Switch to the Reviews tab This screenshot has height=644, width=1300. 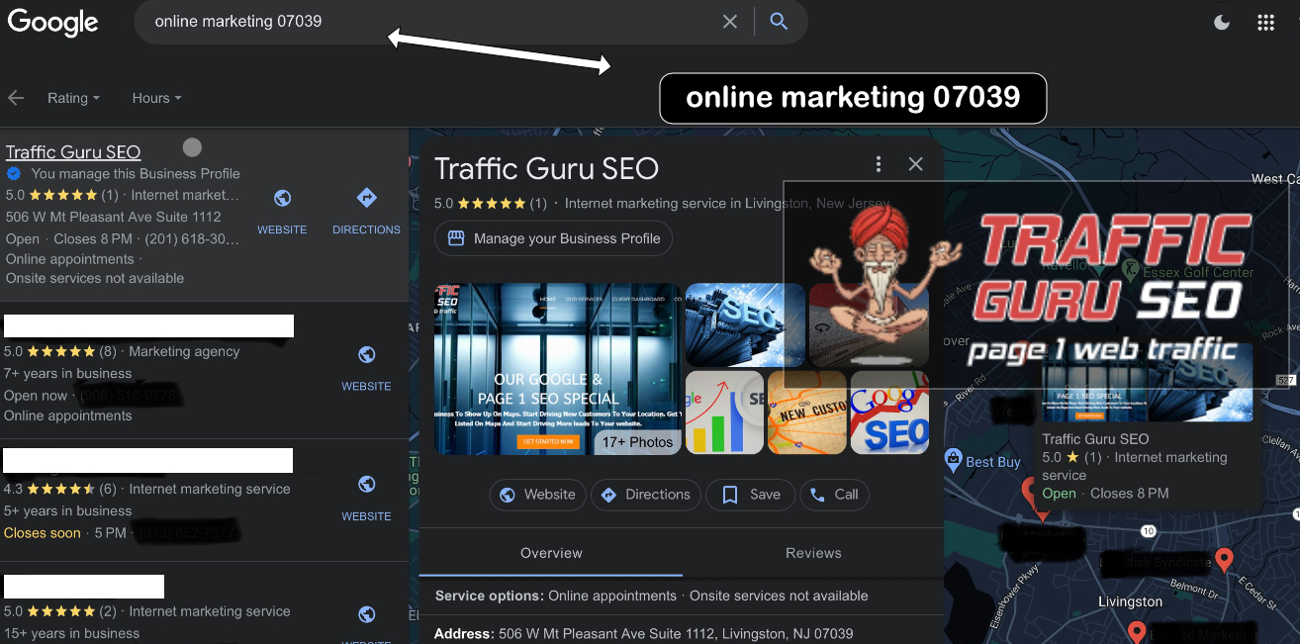tap(813, 553)
